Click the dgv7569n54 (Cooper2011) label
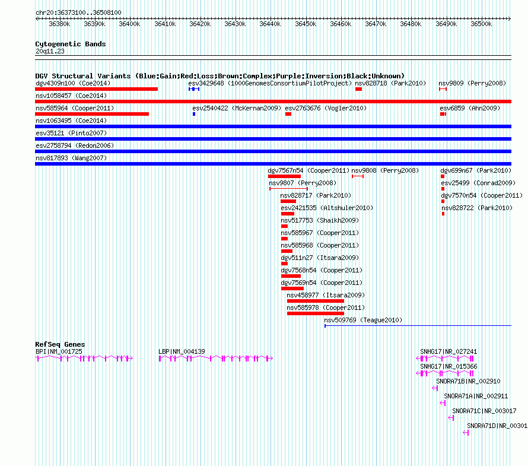 322,283
